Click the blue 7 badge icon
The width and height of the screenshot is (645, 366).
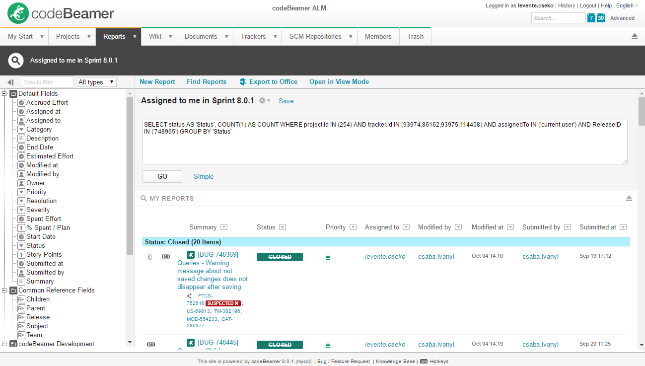tap(591, 18)
